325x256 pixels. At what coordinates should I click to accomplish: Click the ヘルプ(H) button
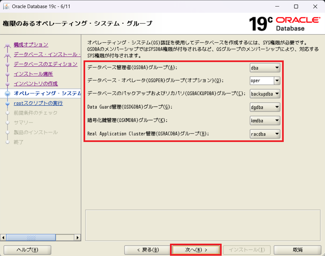tap(27, 250)
